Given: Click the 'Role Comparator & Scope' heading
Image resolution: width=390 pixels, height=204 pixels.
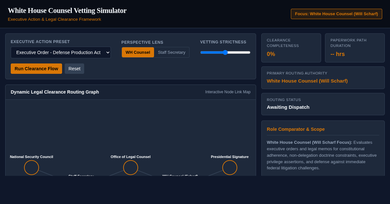Looking at the screenshot, I should click(296, 129).
